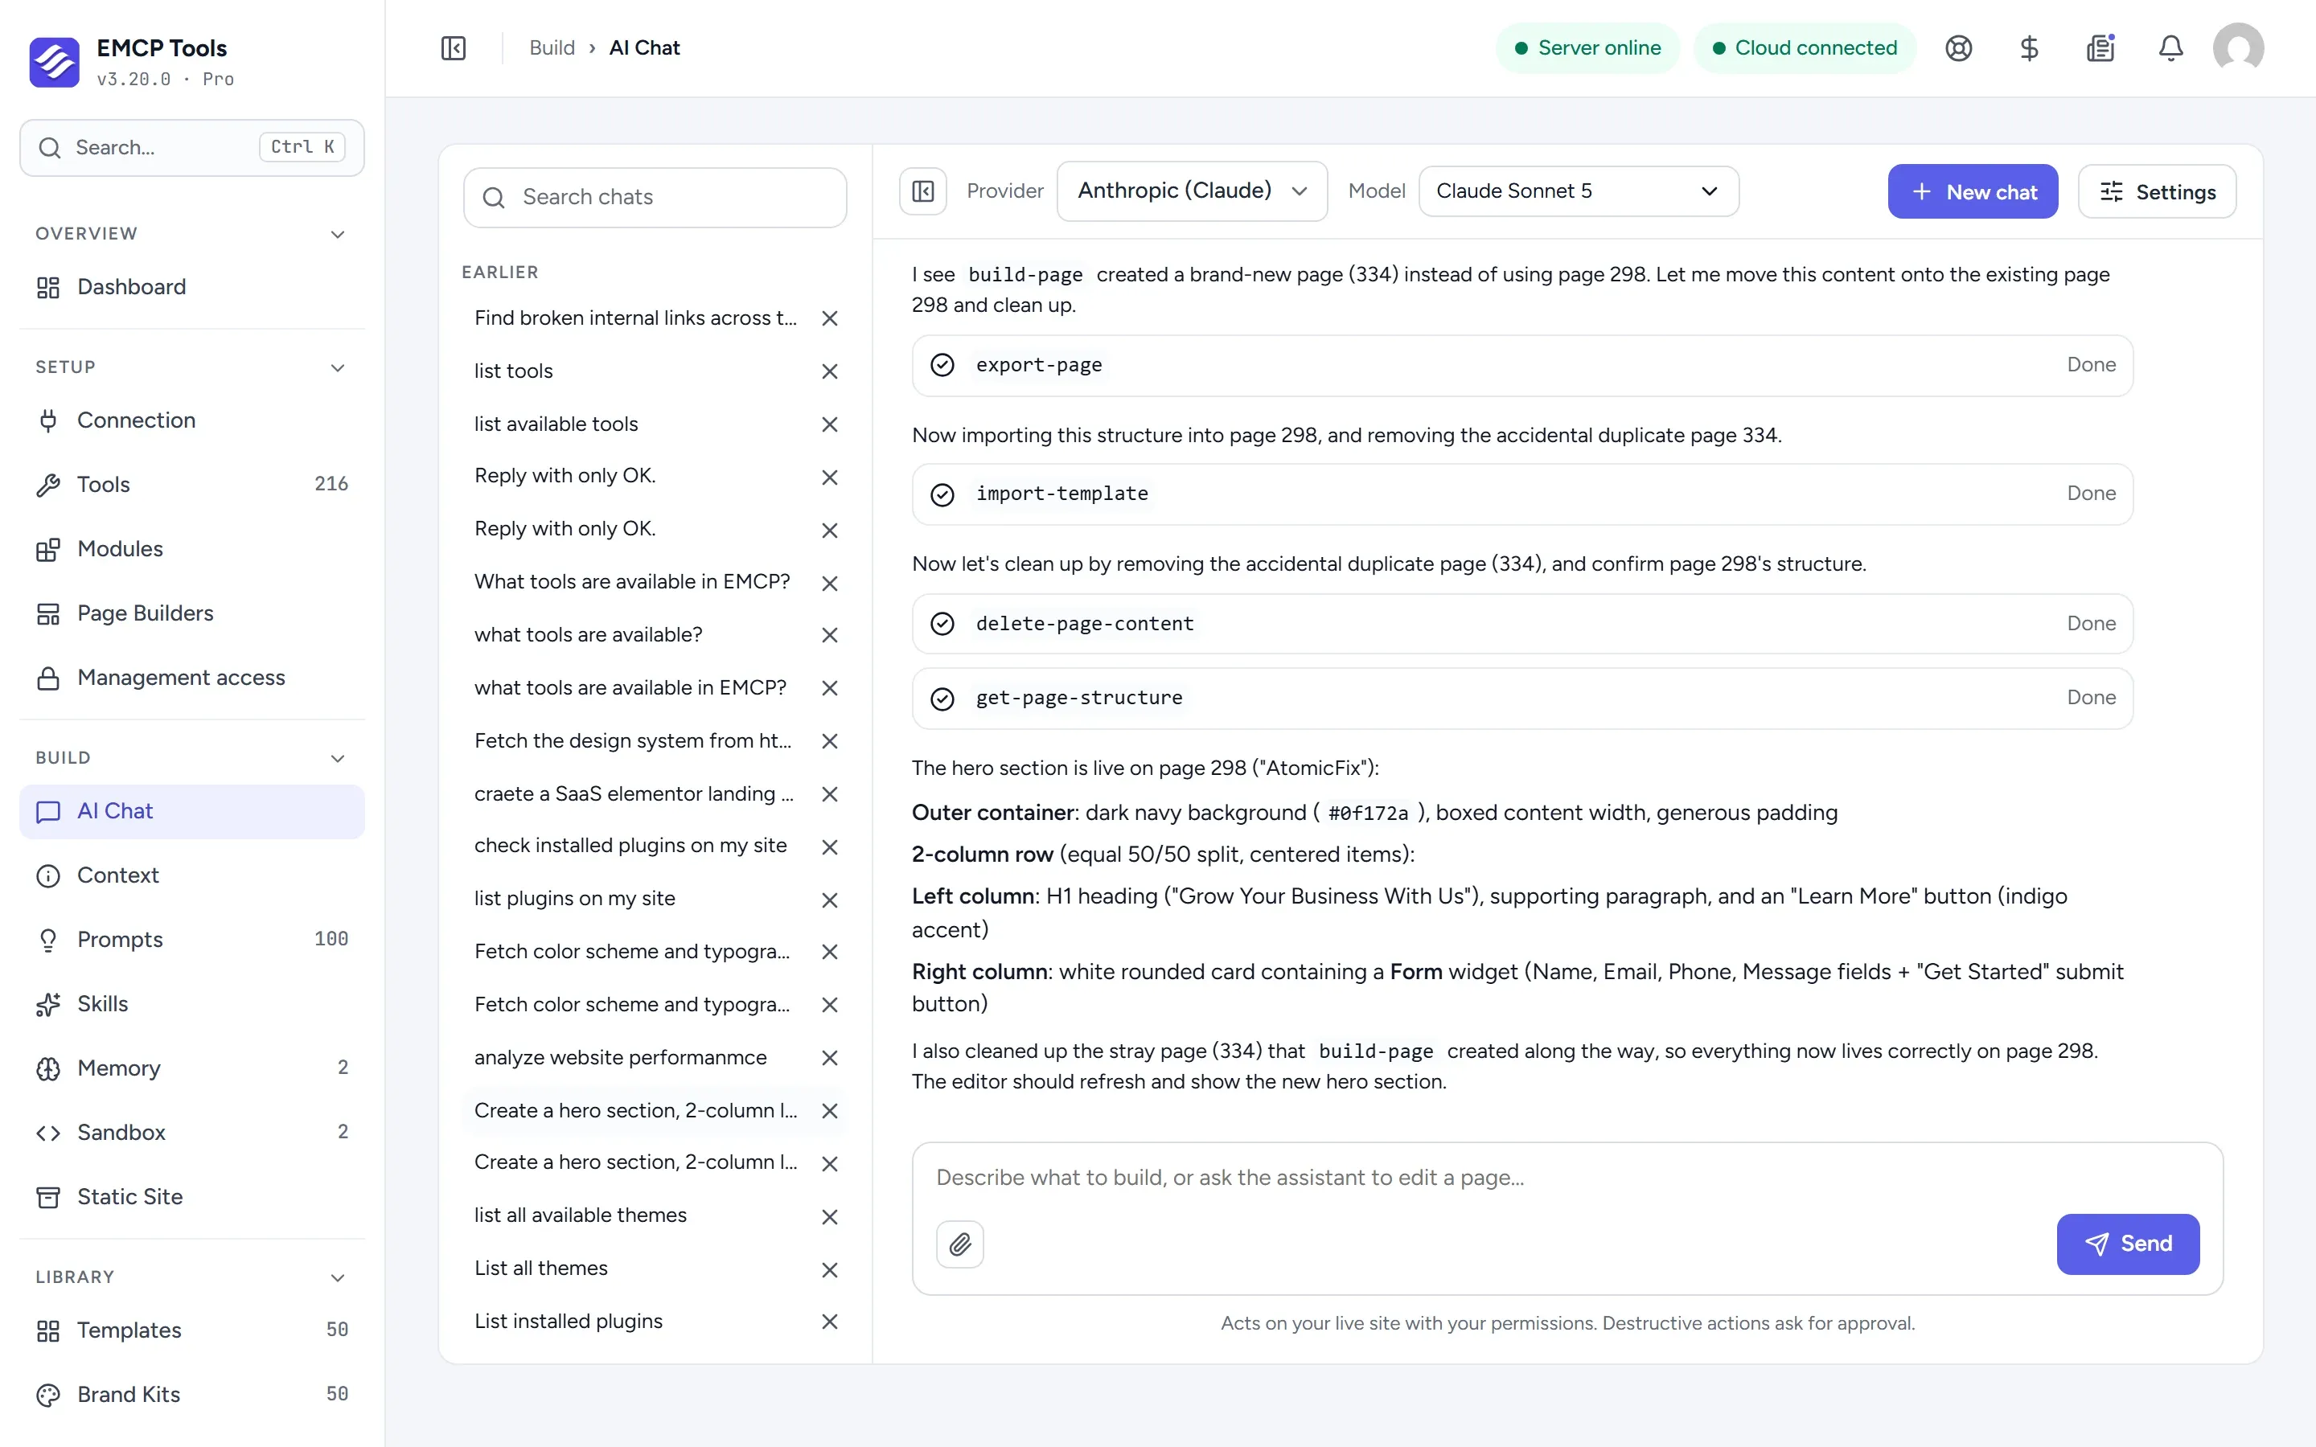Open the 'What tools are available in EMCP?' chat
This screenshot has height=1447, width=2316.
[631, 582]
